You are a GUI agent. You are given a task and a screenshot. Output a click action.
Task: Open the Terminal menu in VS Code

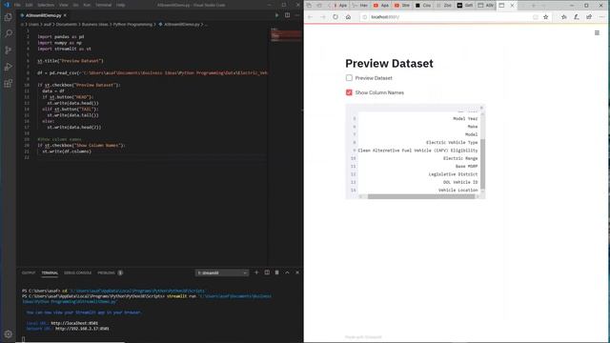coord(104,5)
